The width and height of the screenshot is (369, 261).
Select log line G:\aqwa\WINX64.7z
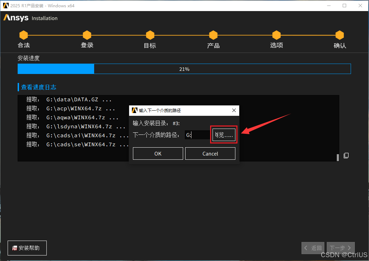tap(72, 118)
